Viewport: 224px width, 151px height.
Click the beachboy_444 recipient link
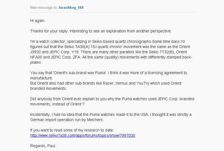tap(71, 8)
